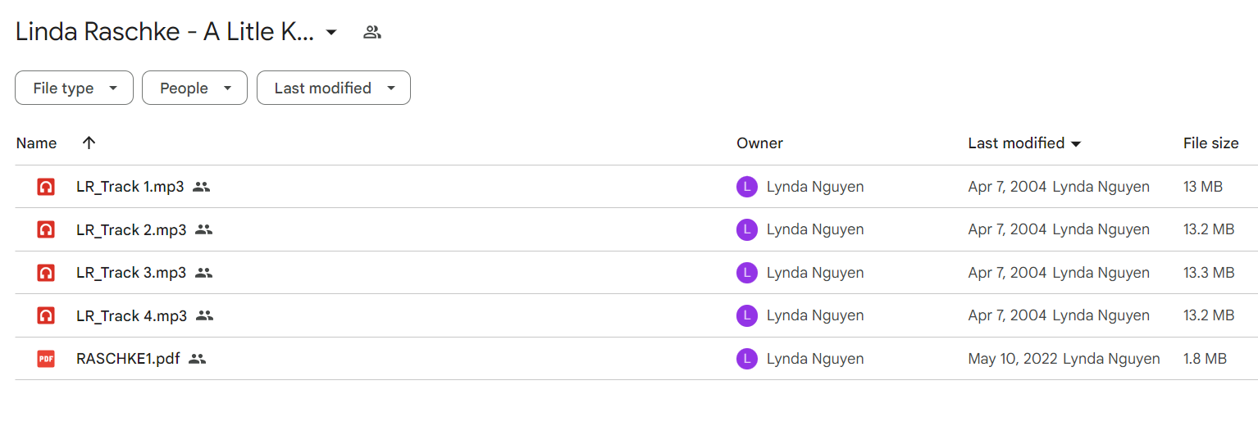This screenshot has height=426, width=1258.
Task: Click the audio icon for LR_Track 1.mp3
Action: 46,187
